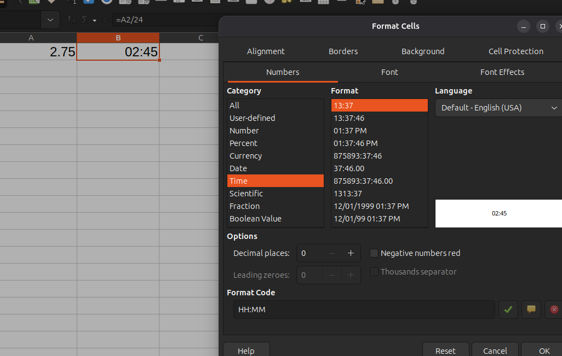Click column A header
Screen dimensions: 562x356
[38, 38]
